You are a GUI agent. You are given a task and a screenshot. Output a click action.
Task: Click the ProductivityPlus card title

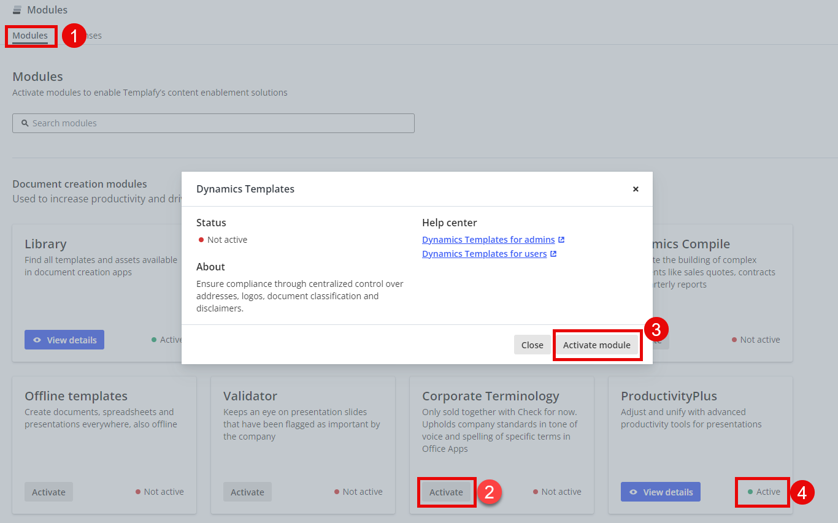coord(669,396)
